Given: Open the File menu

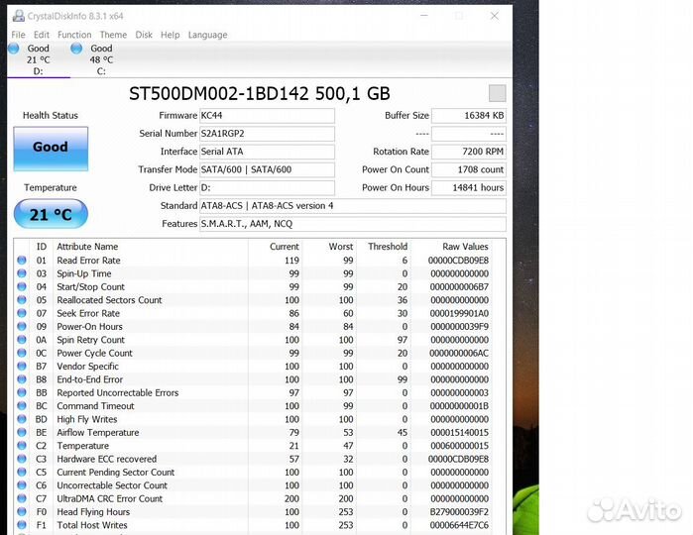Looking at the screenshot, I should [18, 35].
